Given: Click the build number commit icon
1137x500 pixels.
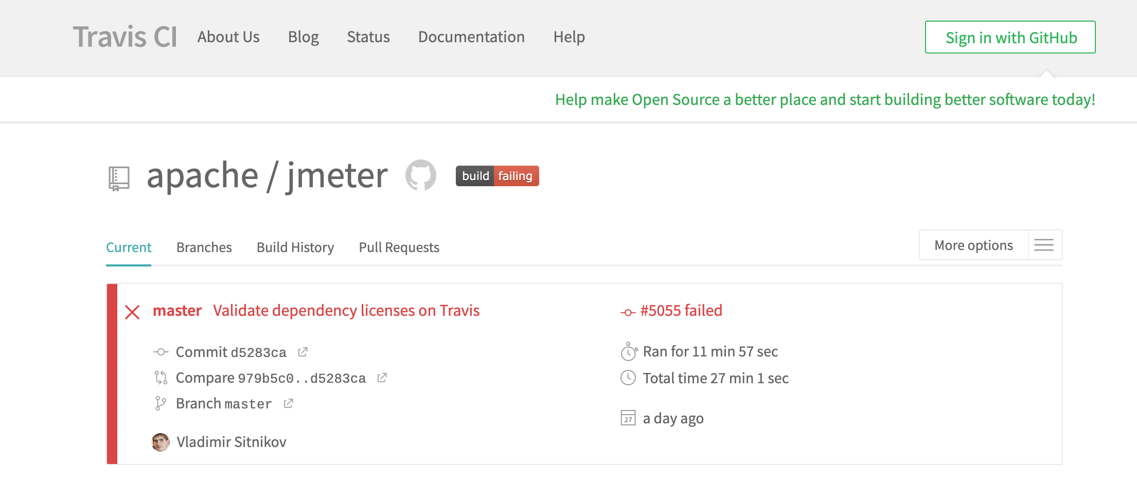Looking at the screenshot, I should pyautogui.click(x=628, y=312).
